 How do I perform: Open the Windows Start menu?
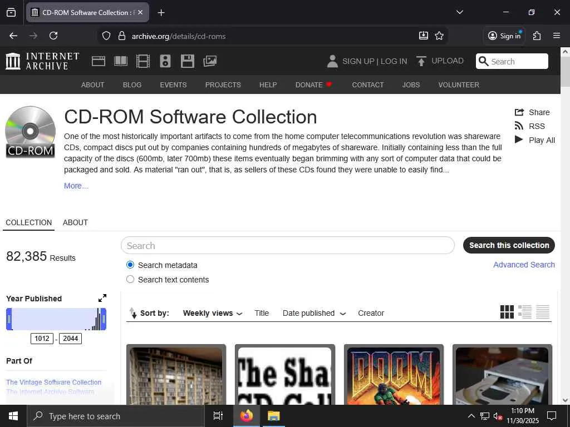click(x=13, y=416)
